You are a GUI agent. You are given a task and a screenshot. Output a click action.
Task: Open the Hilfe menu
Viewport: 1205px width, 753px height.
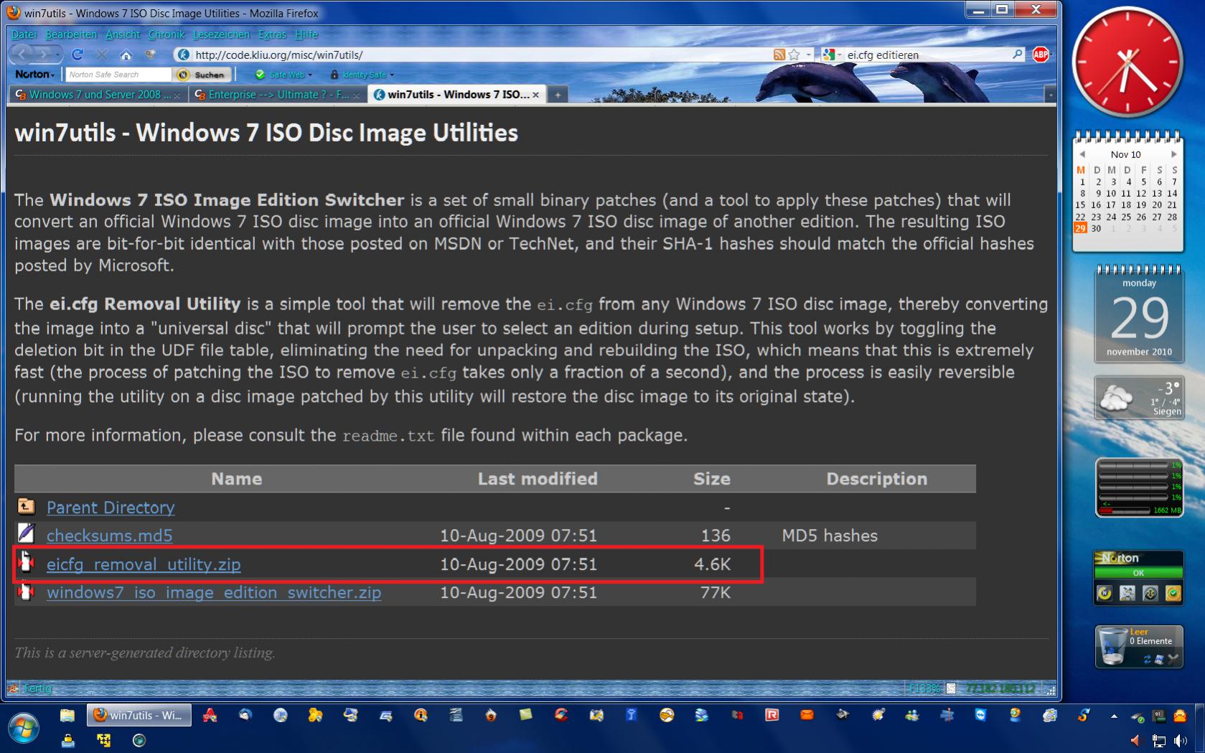(x=306, y=34)
